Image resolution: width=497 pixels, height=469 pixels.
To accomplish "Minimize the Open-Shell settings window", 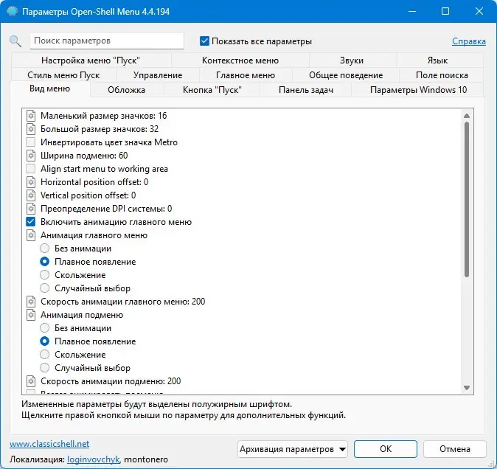I will [412, 11].
